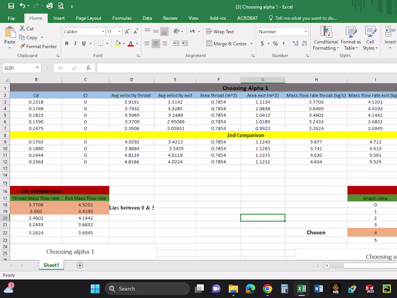The height and width of the screenshot is (298, 397).
Task: Select the Format Painter tool
Action: (38, 46)
